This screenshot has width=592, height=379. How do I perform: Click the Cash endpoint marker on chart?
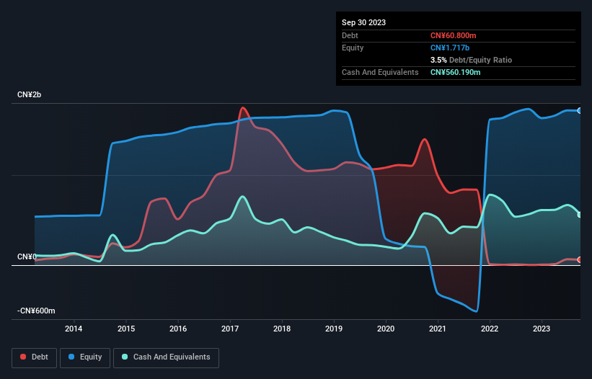point(579,215)
